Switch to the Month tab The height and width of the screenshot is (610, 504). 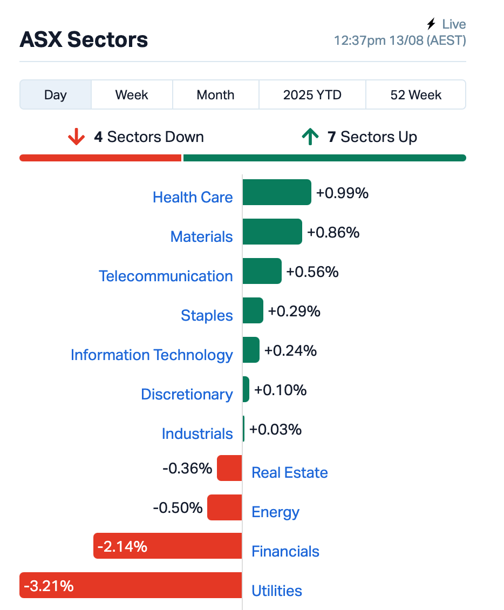[215, 95]
